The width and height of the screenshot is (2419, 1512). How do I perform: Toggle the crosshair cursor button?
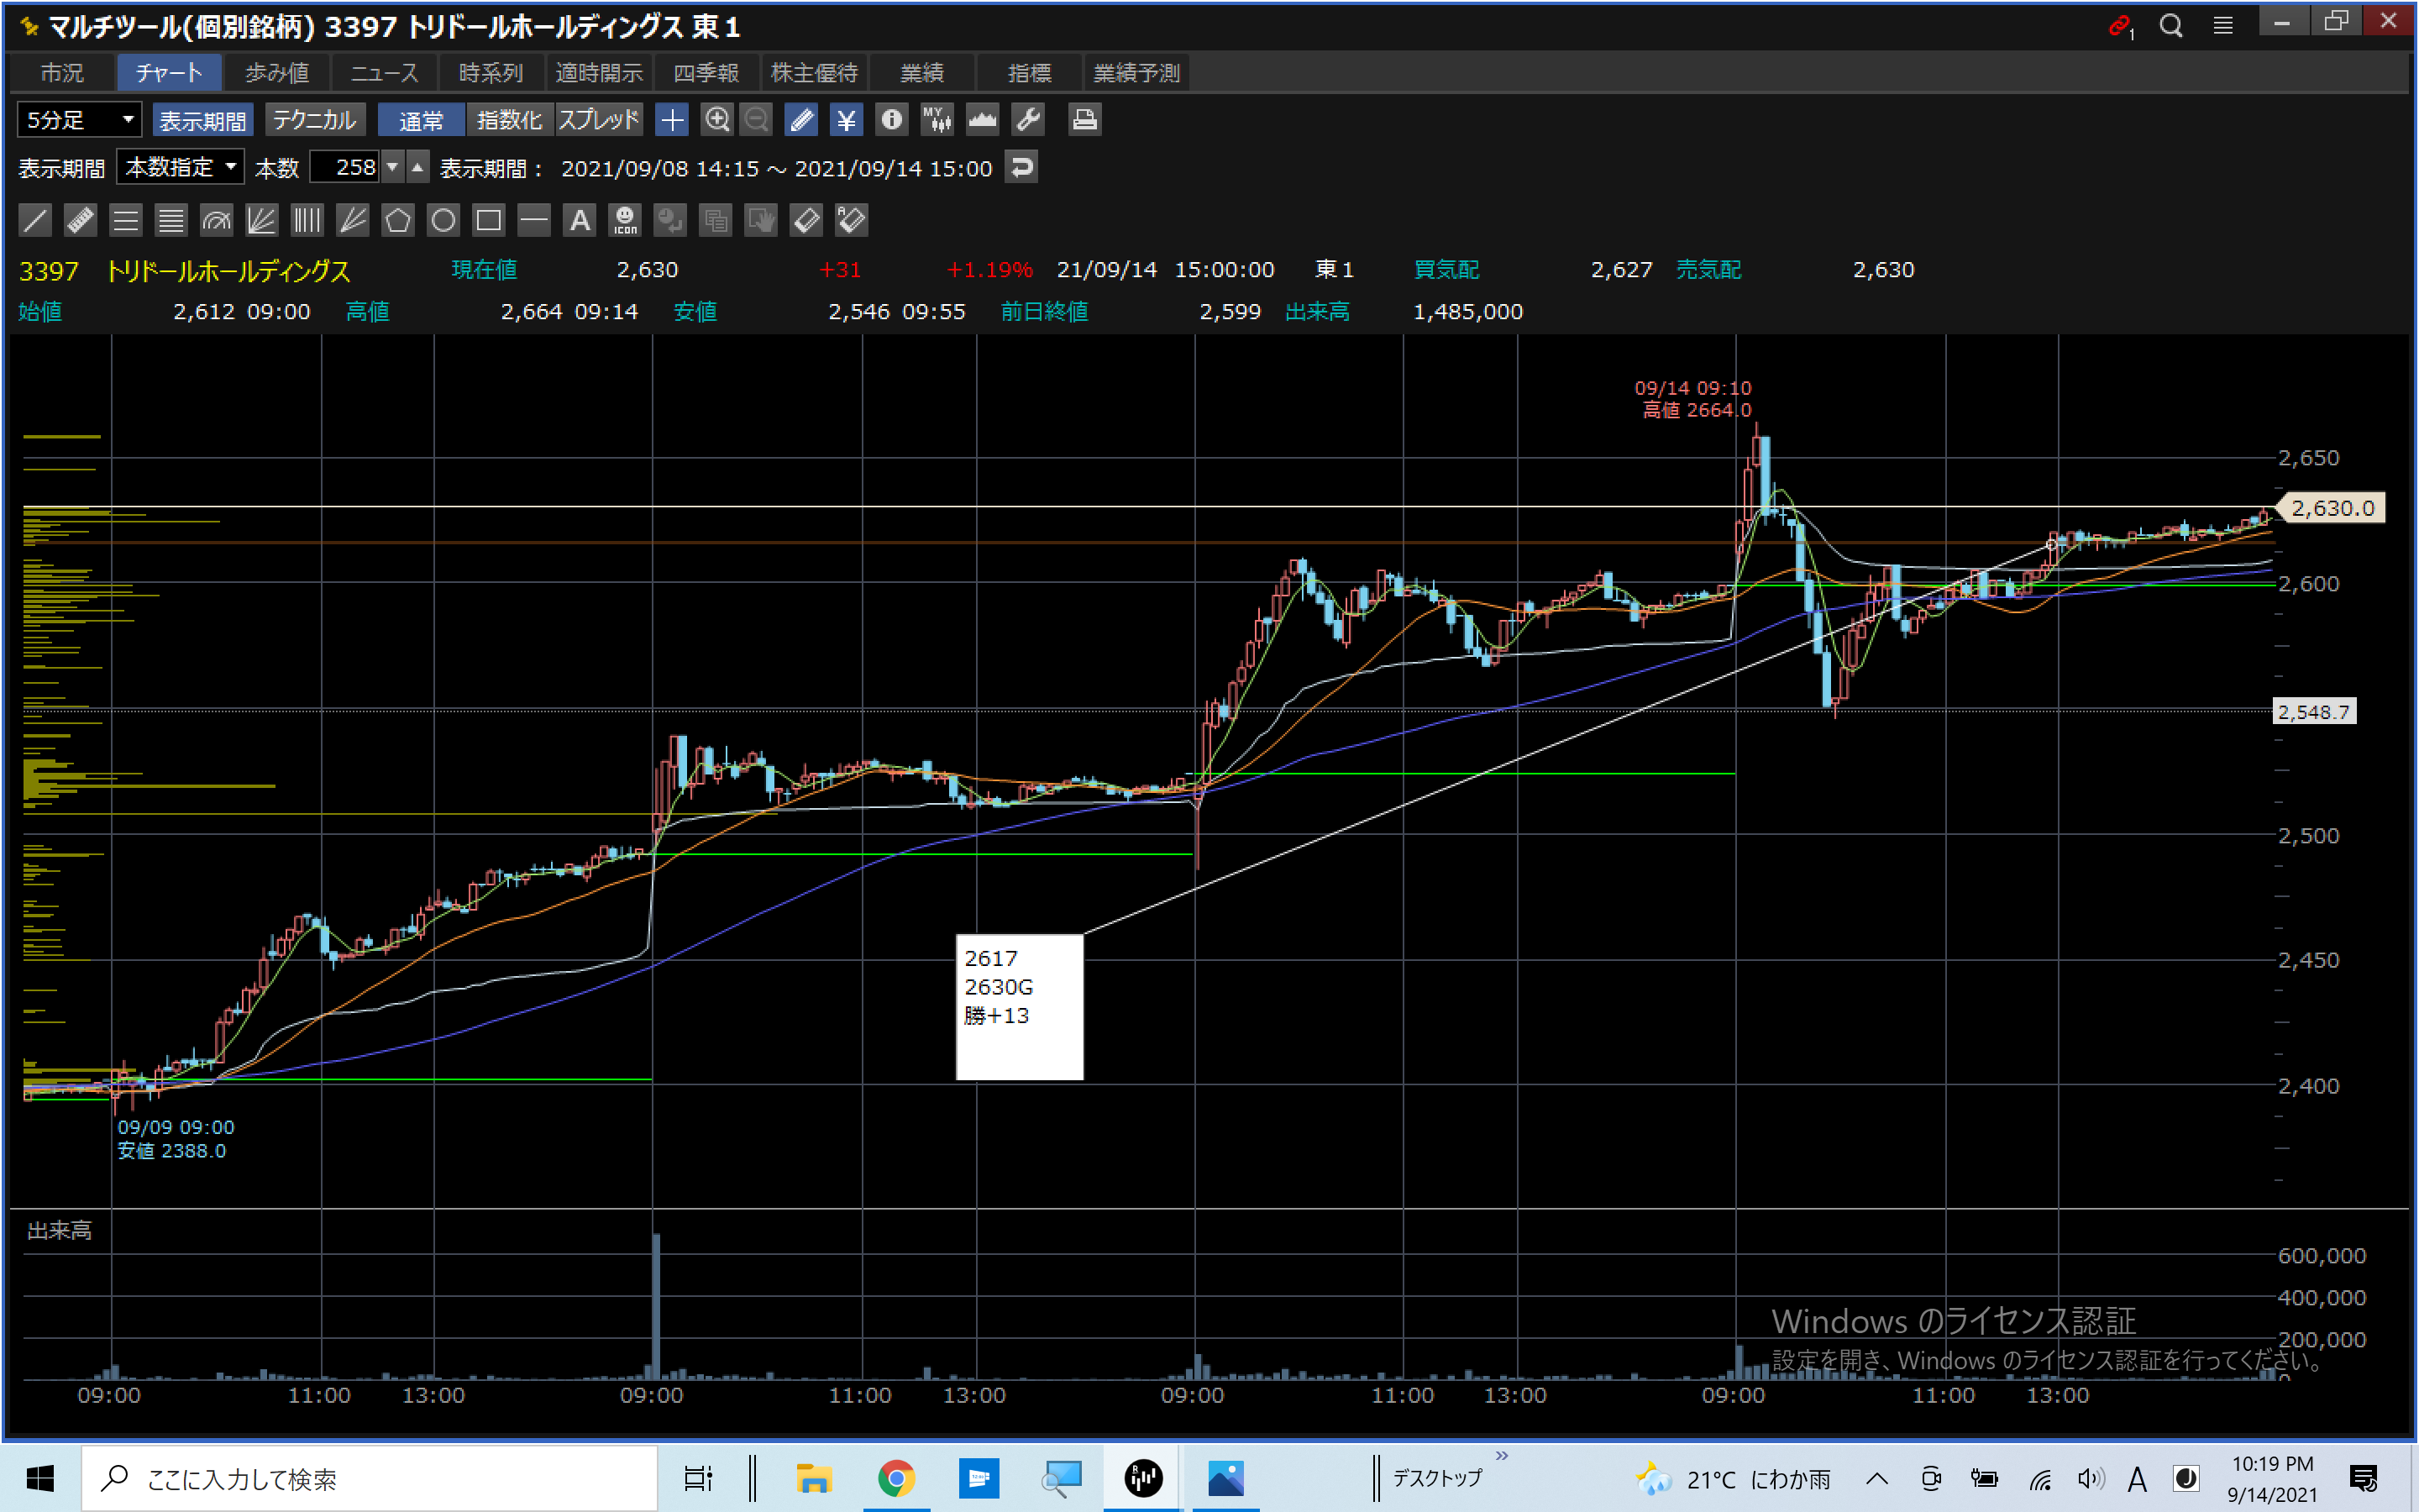[672, 120]
